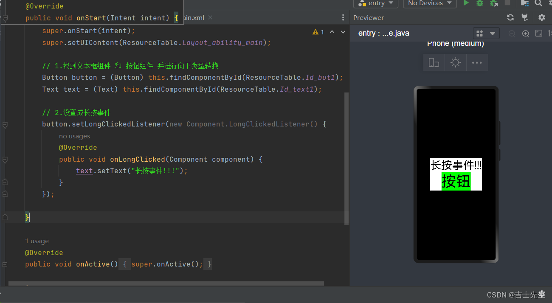Viewport: 552px width, 303px height.
Task: Zoom out the preview
Action: pyautogui.click(x=512, y=34)
